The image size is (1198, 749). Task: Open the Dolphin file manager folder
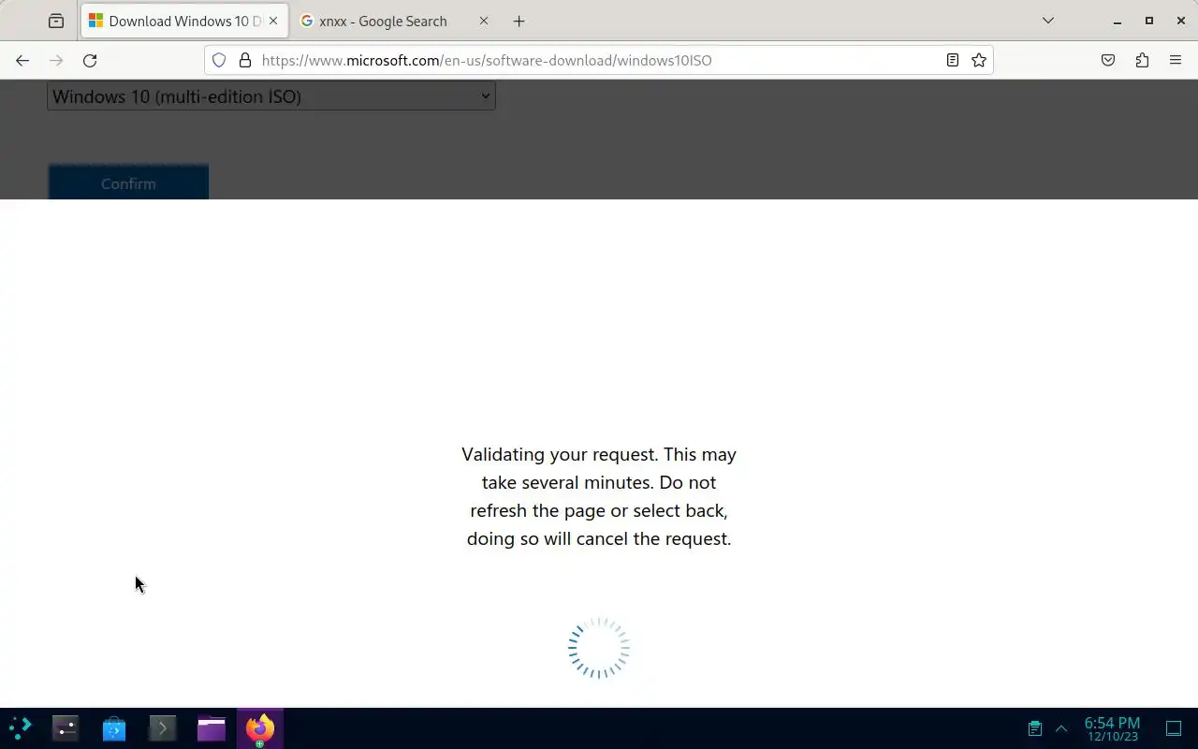point(212,727)
